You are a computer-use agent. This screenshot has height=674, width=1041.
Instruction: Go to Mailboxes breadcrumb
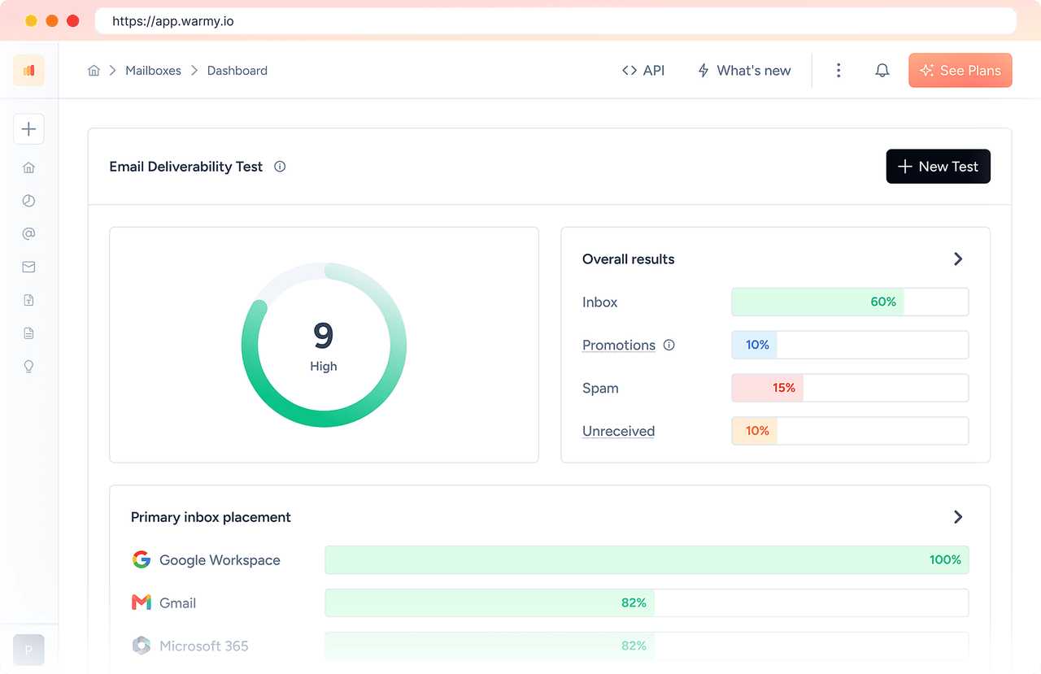tap(153, 71)
